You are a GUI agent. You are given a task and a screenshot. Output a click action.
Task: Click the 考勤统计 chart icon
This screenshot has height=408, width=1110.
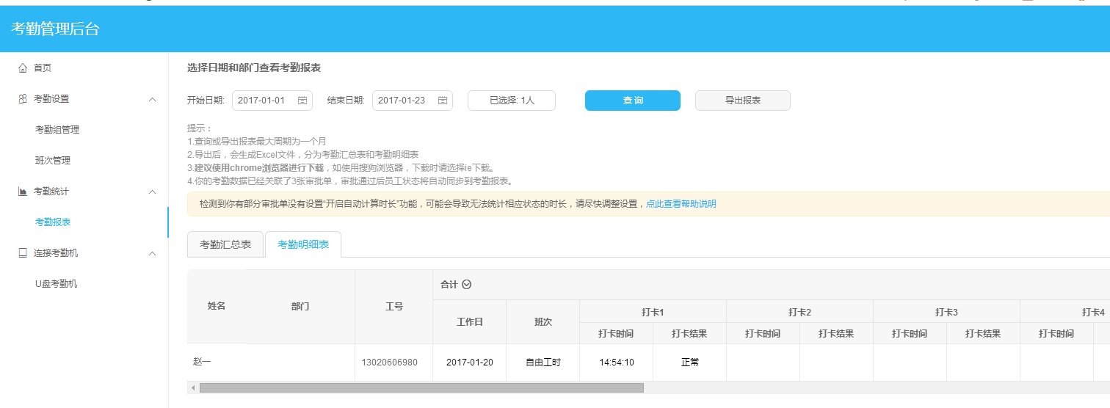click(22, 192)
